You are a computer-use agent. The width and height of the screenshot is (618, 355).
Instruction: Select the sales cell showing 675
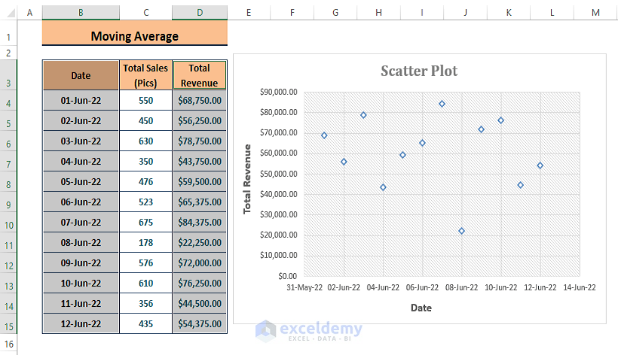click(145, 222)
